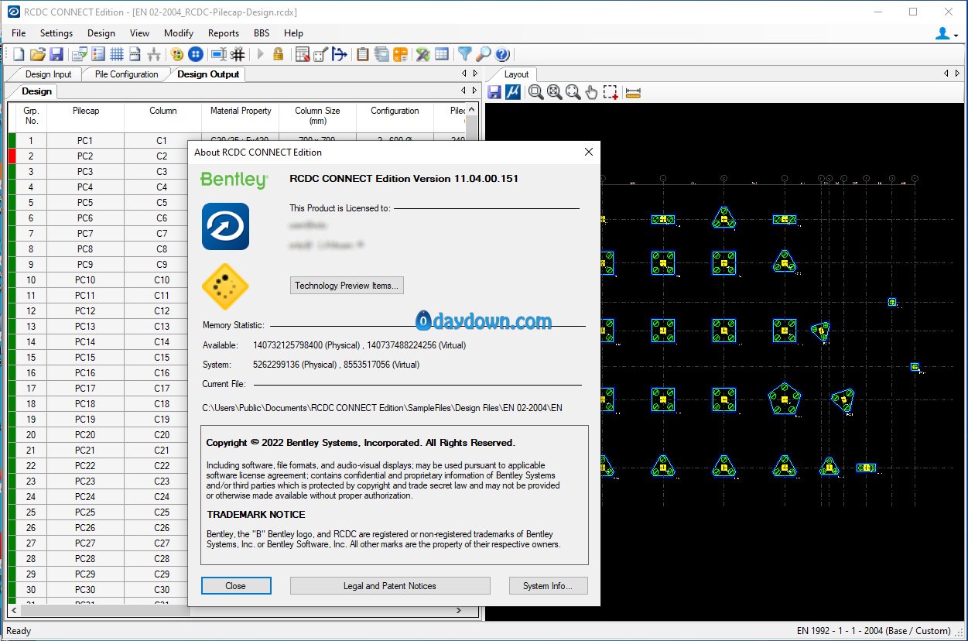Click the red status marker beside group 2

pos(12,156)
